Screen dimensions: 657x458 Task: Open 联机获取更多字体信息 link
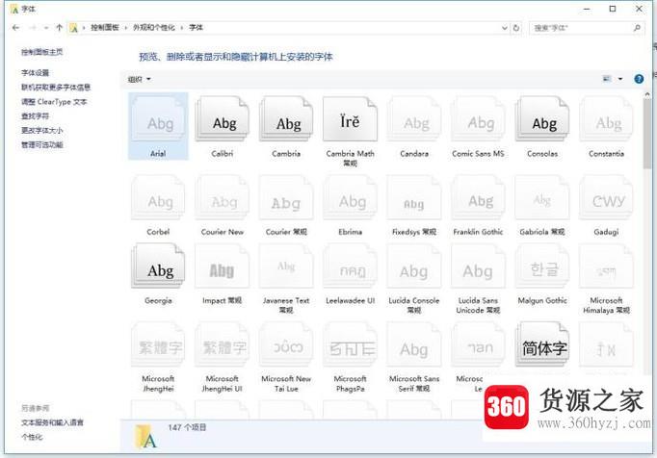point(56,88)
